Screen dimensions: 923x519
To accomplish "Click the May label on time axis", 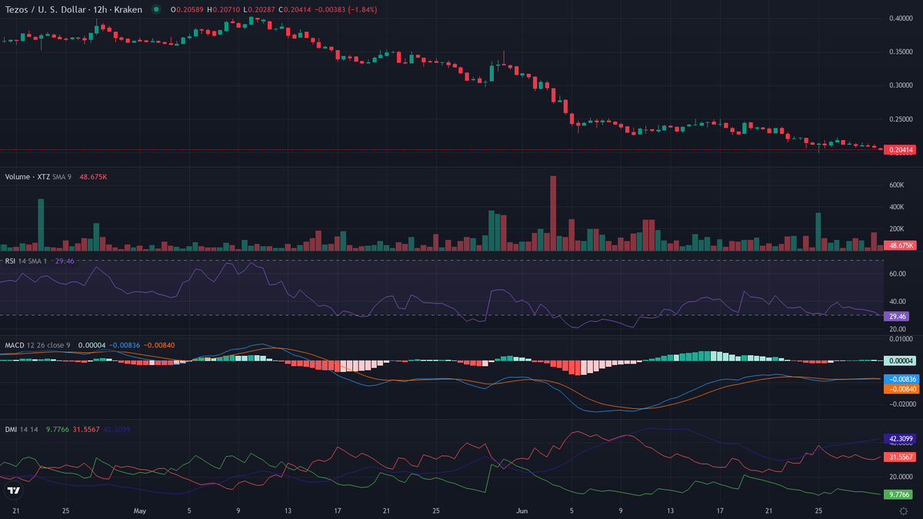I will [139, 511].
